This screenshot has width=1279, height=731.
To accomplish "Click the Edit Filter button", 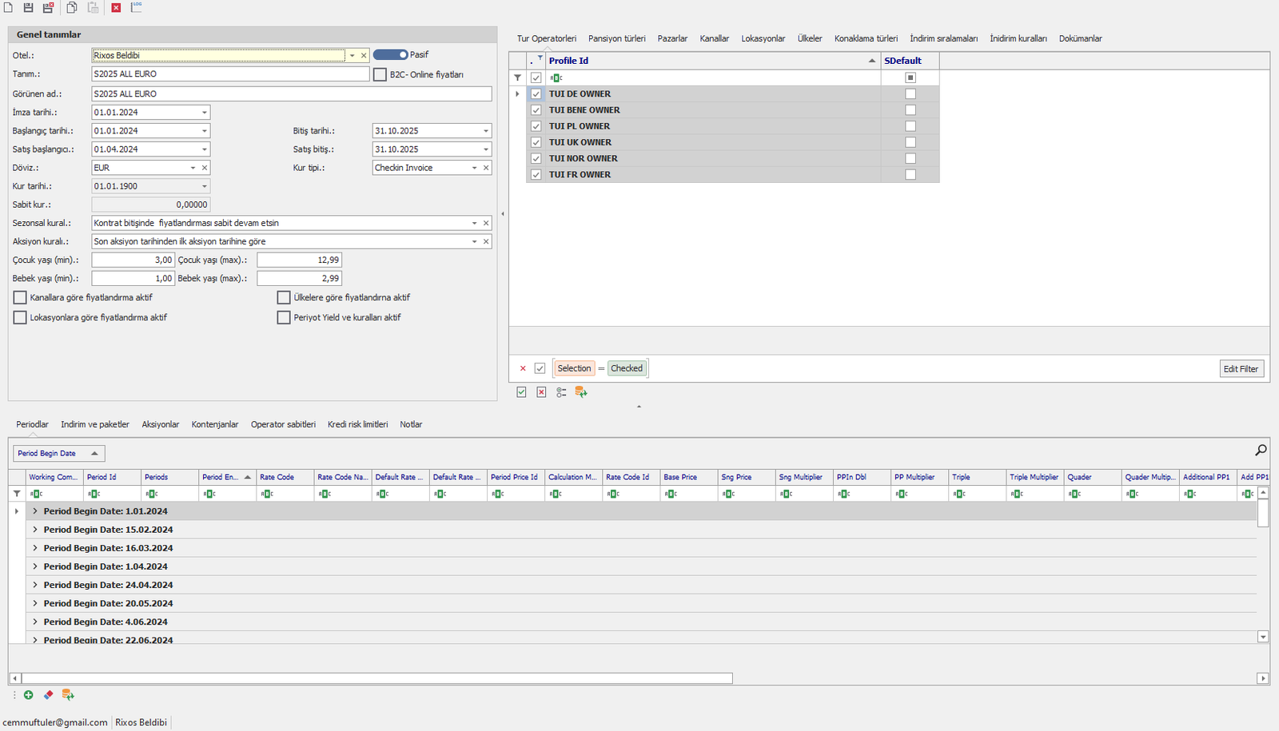I will coord(1241,368).
